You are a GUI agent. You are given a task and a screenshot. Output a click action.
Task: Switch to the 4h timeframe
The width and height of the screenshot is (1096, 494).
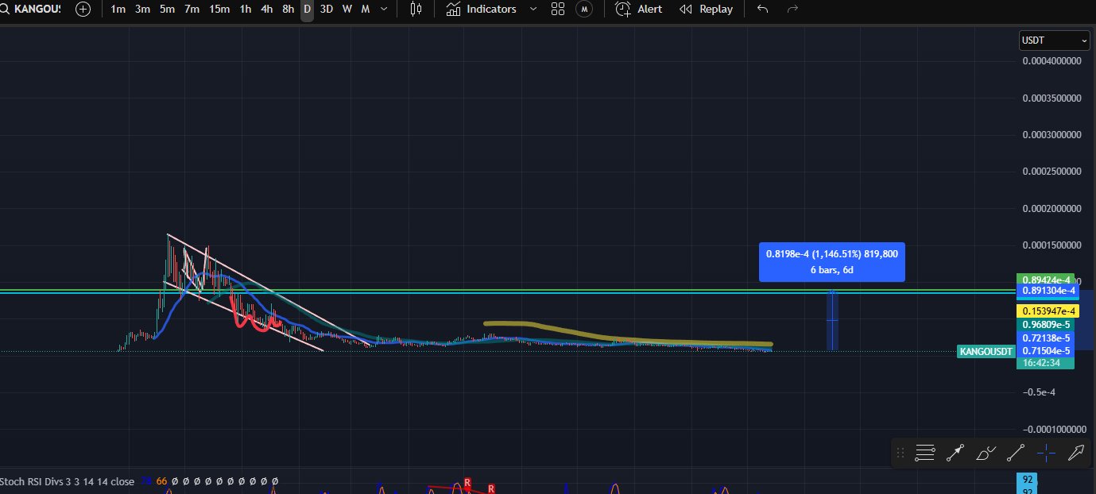pyautogui.click(x=267, y=10)
